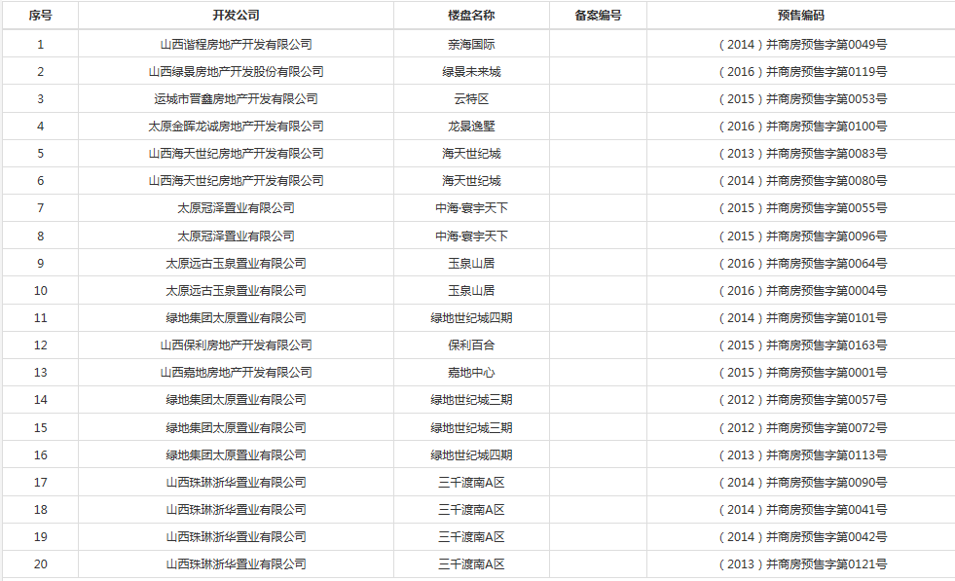955x581 pixels.
Task: Click sequence number 12 in 序号 column
Action: point(40,345)
